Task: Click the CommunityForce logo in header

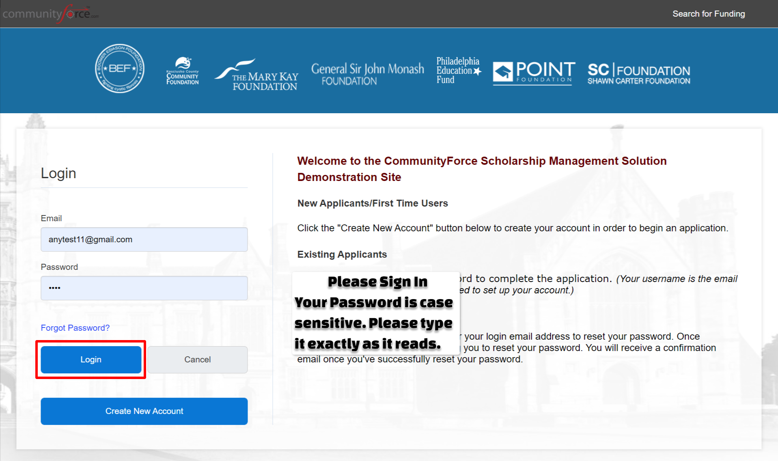Action: pyautogui.click(x=50, y=14)
